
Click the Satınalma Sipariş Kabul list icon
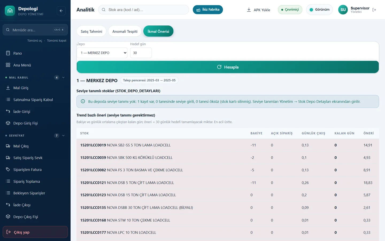coord(8,99)
